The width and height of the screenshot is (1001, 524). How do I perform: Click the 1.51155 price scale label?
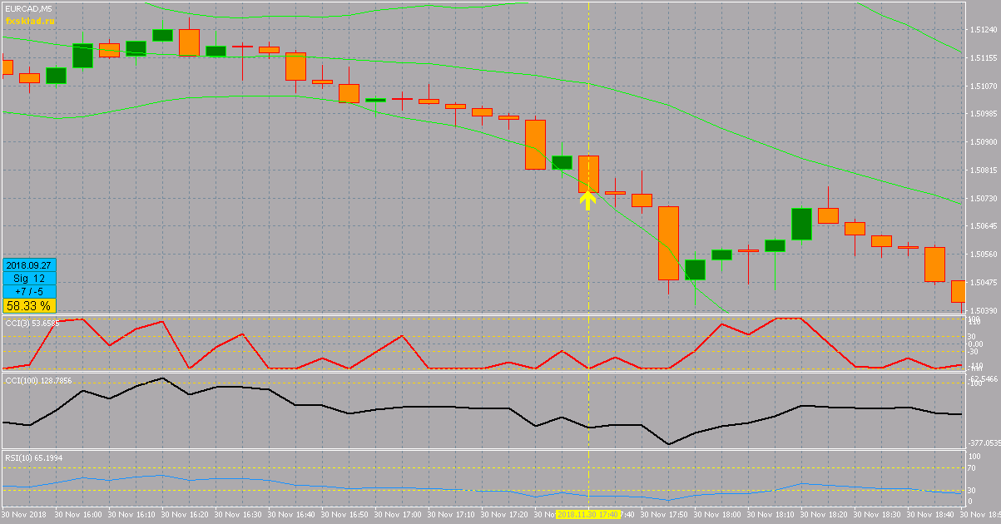(x=983, y=58)
